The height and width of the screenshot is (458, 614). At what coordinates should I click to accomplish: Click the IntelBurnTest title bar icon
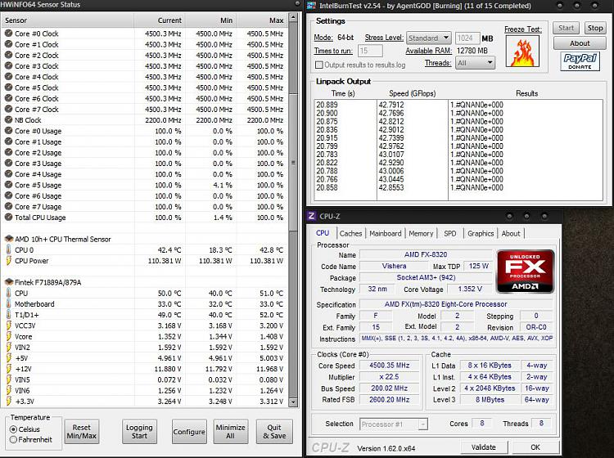coord(311,6)
